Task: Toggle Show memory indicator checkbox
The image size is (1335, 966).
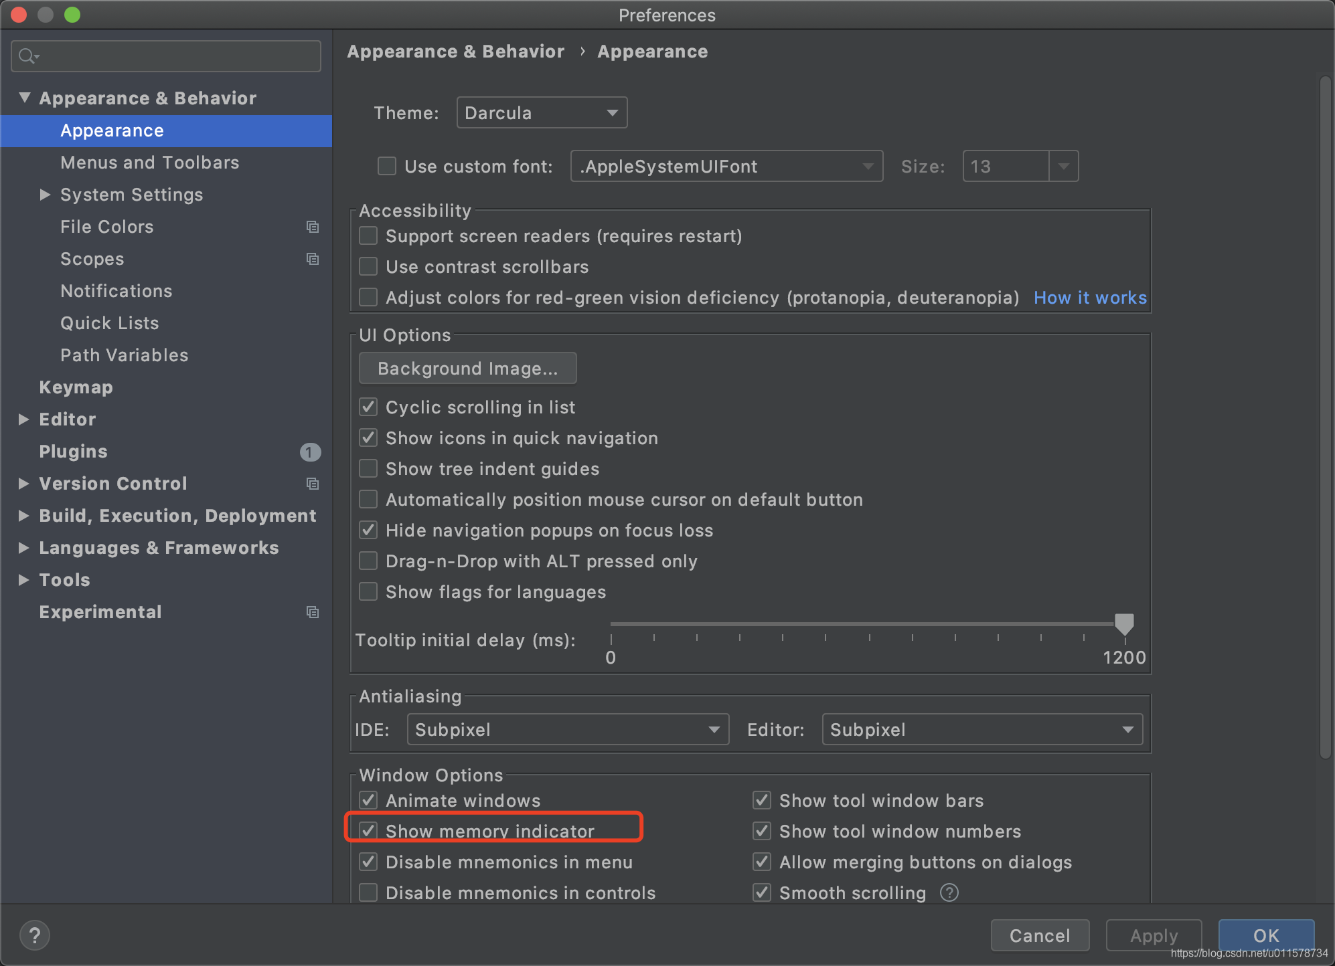Action: click(368, 831)
